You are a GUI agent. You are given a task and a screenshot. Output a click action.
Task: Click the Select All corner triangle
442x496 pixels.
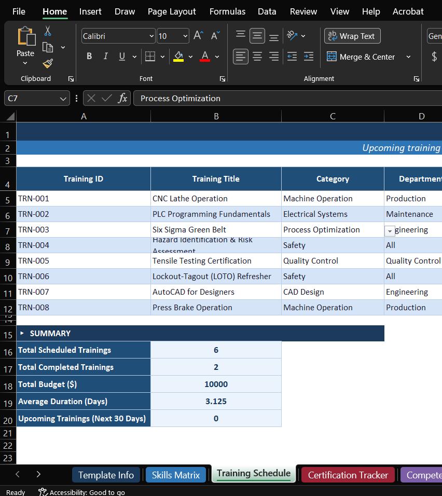tap(10, 116)
